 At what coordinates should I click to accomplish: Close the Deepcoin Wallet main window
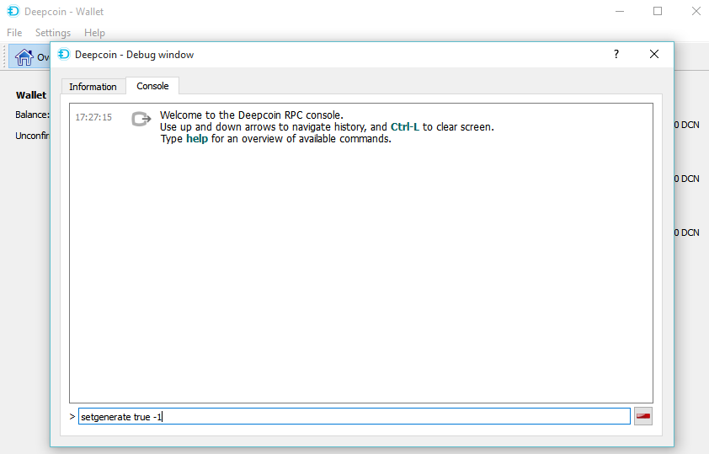click(696, 11)
